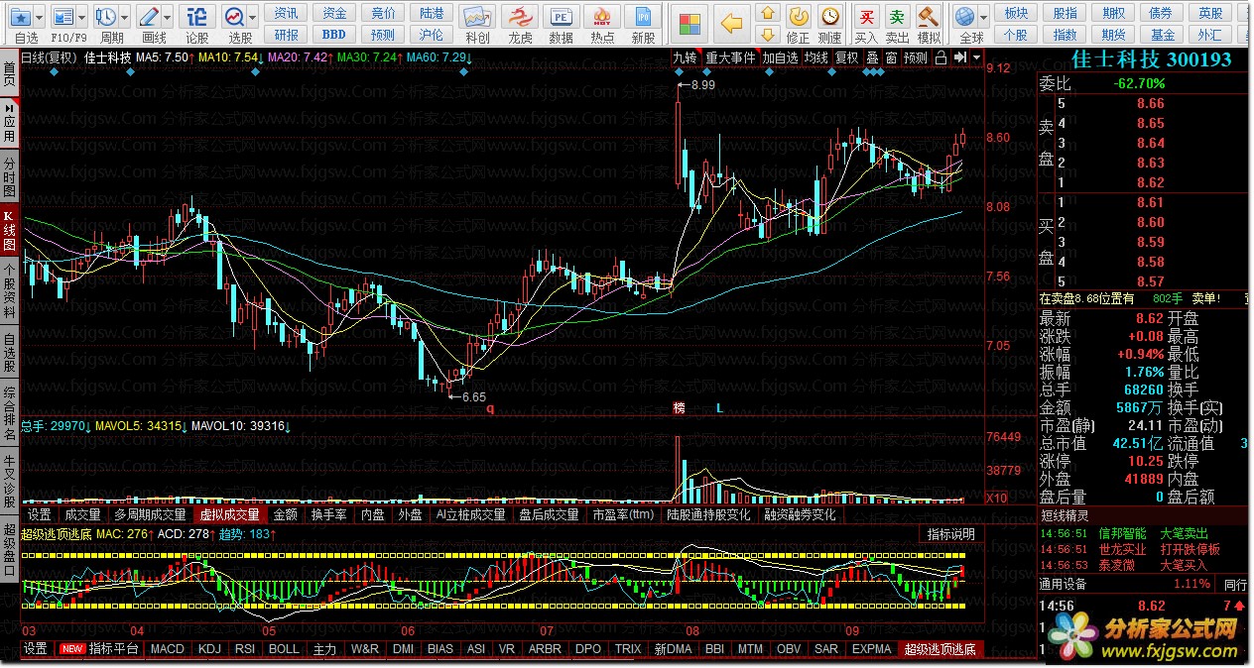Open the EXPMA indicator tab

(872, 649)
